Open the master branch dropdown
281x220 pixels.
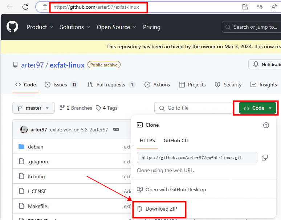point(33,108)
